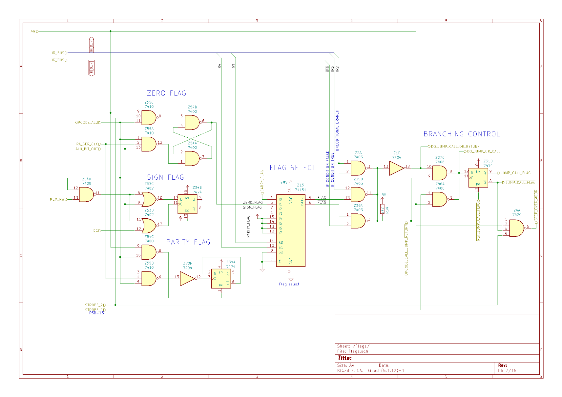
Task: Click the File: Flags.sch title block field
Action: [352, 351]
